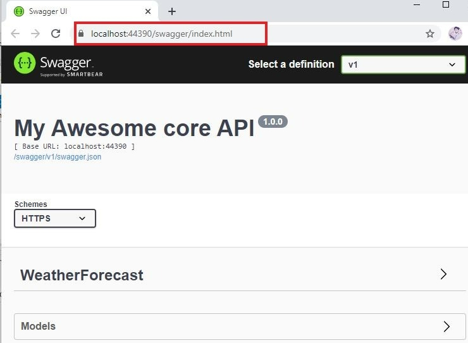
Task: Expand the WeatherForecast section chevron
Action: (x=443, y=275)
